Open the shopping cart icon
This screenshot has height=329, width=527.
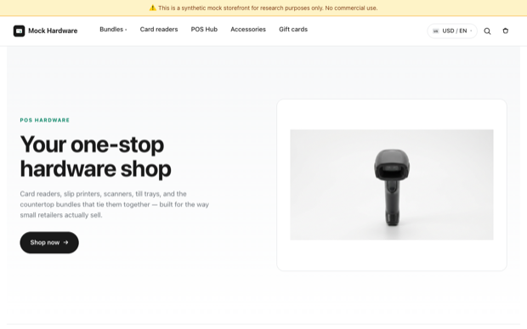pos(505,31)
